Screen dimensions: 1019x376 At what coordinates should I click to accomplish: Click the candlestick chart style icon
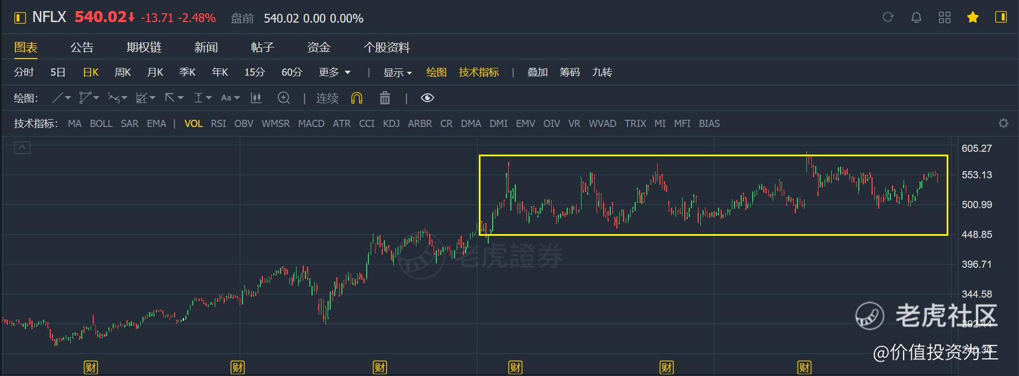coord(256,98)
